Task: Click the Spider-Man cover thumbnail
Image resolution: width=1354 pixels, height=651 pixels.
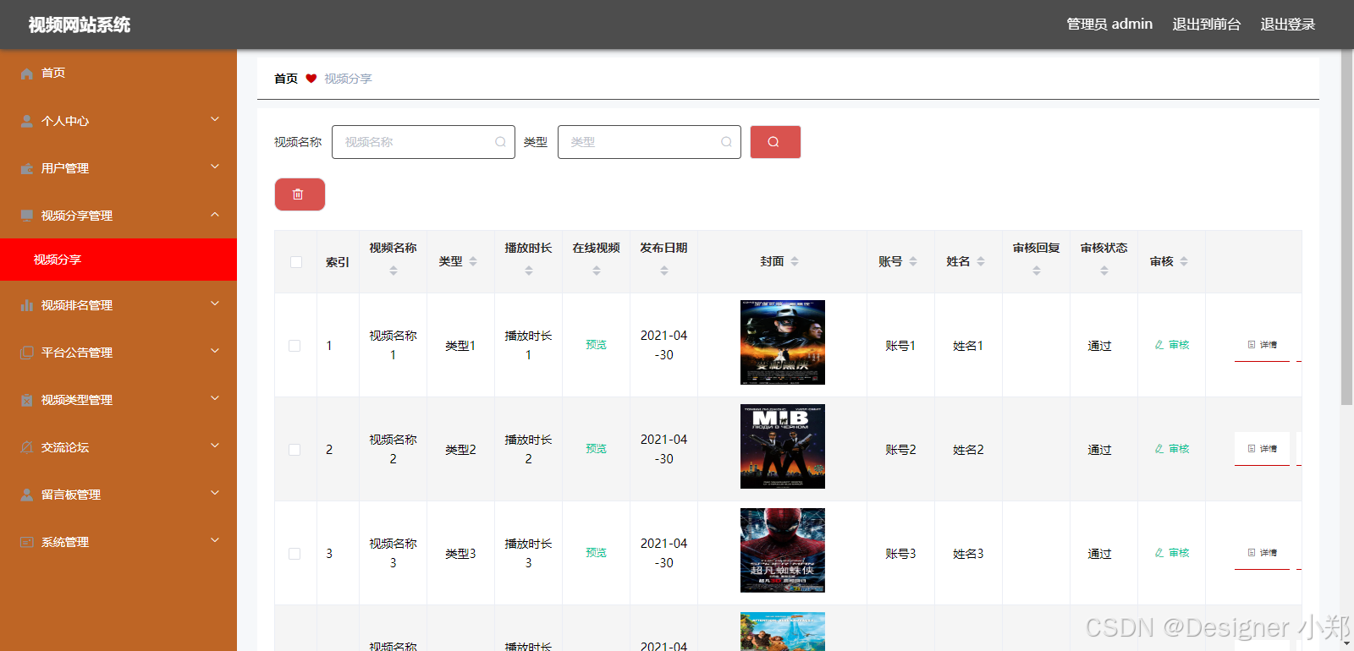Action: (x=783, y=550)
